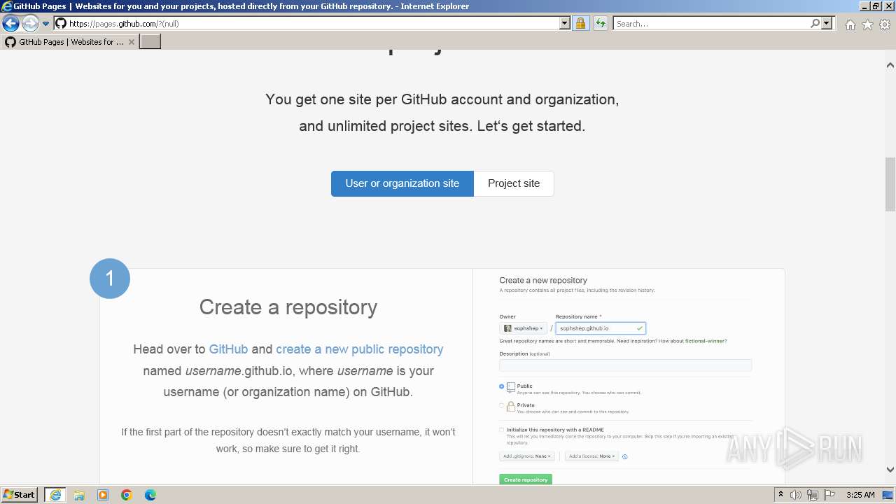Select Project site option
The image size is (896, 504).
point(514,183)
